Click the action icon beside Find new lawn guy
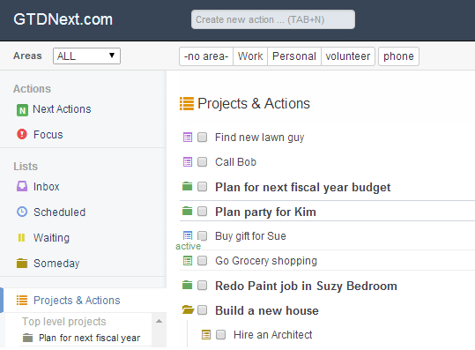This screenshot has height=350, width=475. [x=188, y=138]
